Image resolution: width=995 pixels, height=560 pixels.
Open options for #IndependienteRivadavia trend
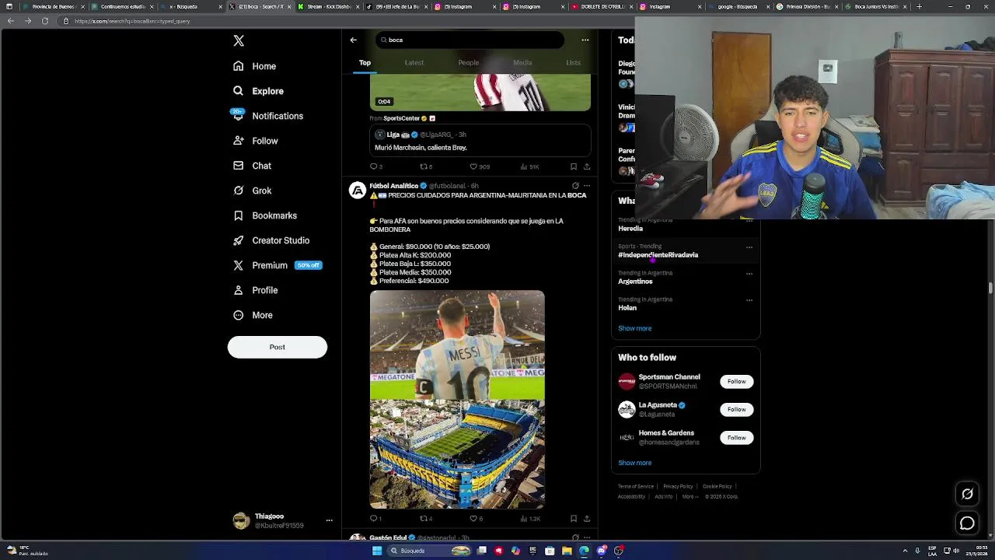(x=749, y=247)
